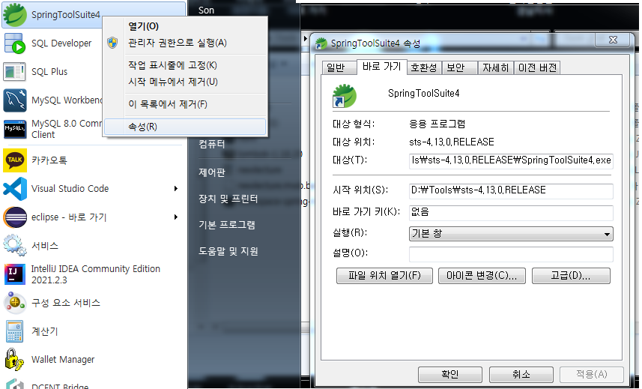Click the 계산기 calculator icon
This screenshot has width=642, height=389.
(x=15, y=331)
